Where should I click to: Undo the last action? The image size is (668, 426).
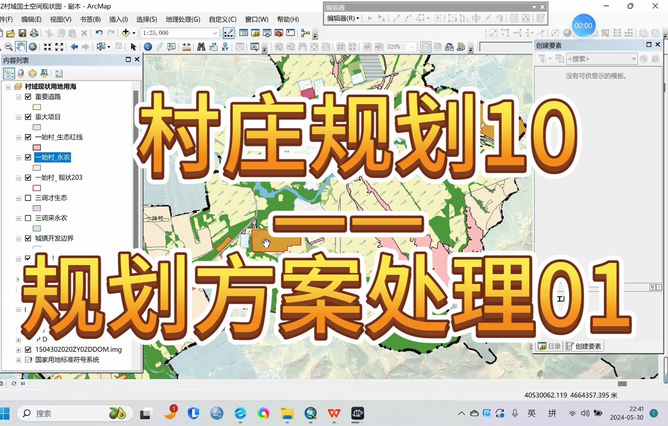[x=99, y=33]
